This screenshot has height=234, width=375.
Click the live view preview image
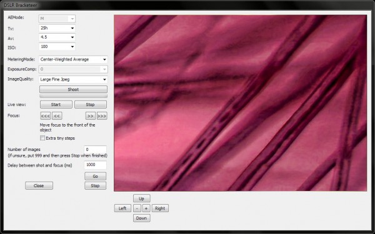(x=241, y=103)
